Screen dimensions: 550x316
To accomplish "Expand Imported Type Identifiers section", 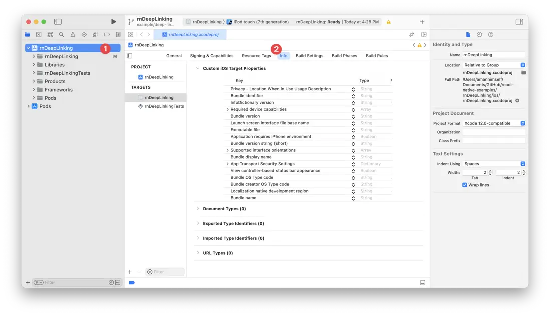I will 198,238.
